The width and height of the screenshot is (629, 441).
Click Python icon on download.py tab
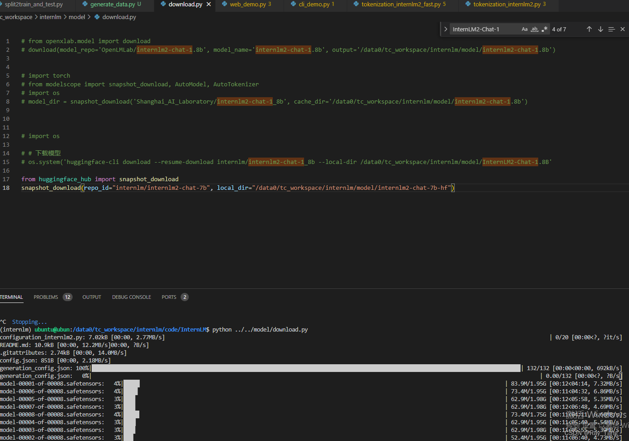(163, 5)
